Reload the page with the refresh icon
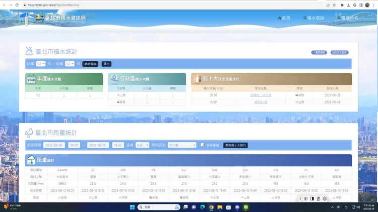Screen dimensions: 378x212 point(17,5)
